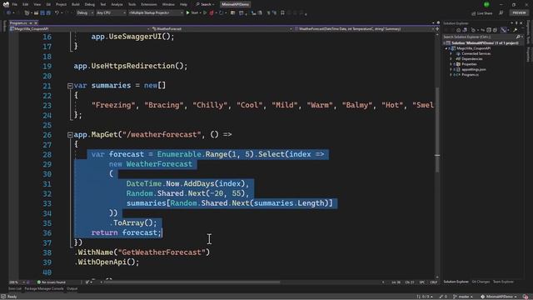Click the Undo toolbar icon
533x300 pixels.
click(57, 13)
